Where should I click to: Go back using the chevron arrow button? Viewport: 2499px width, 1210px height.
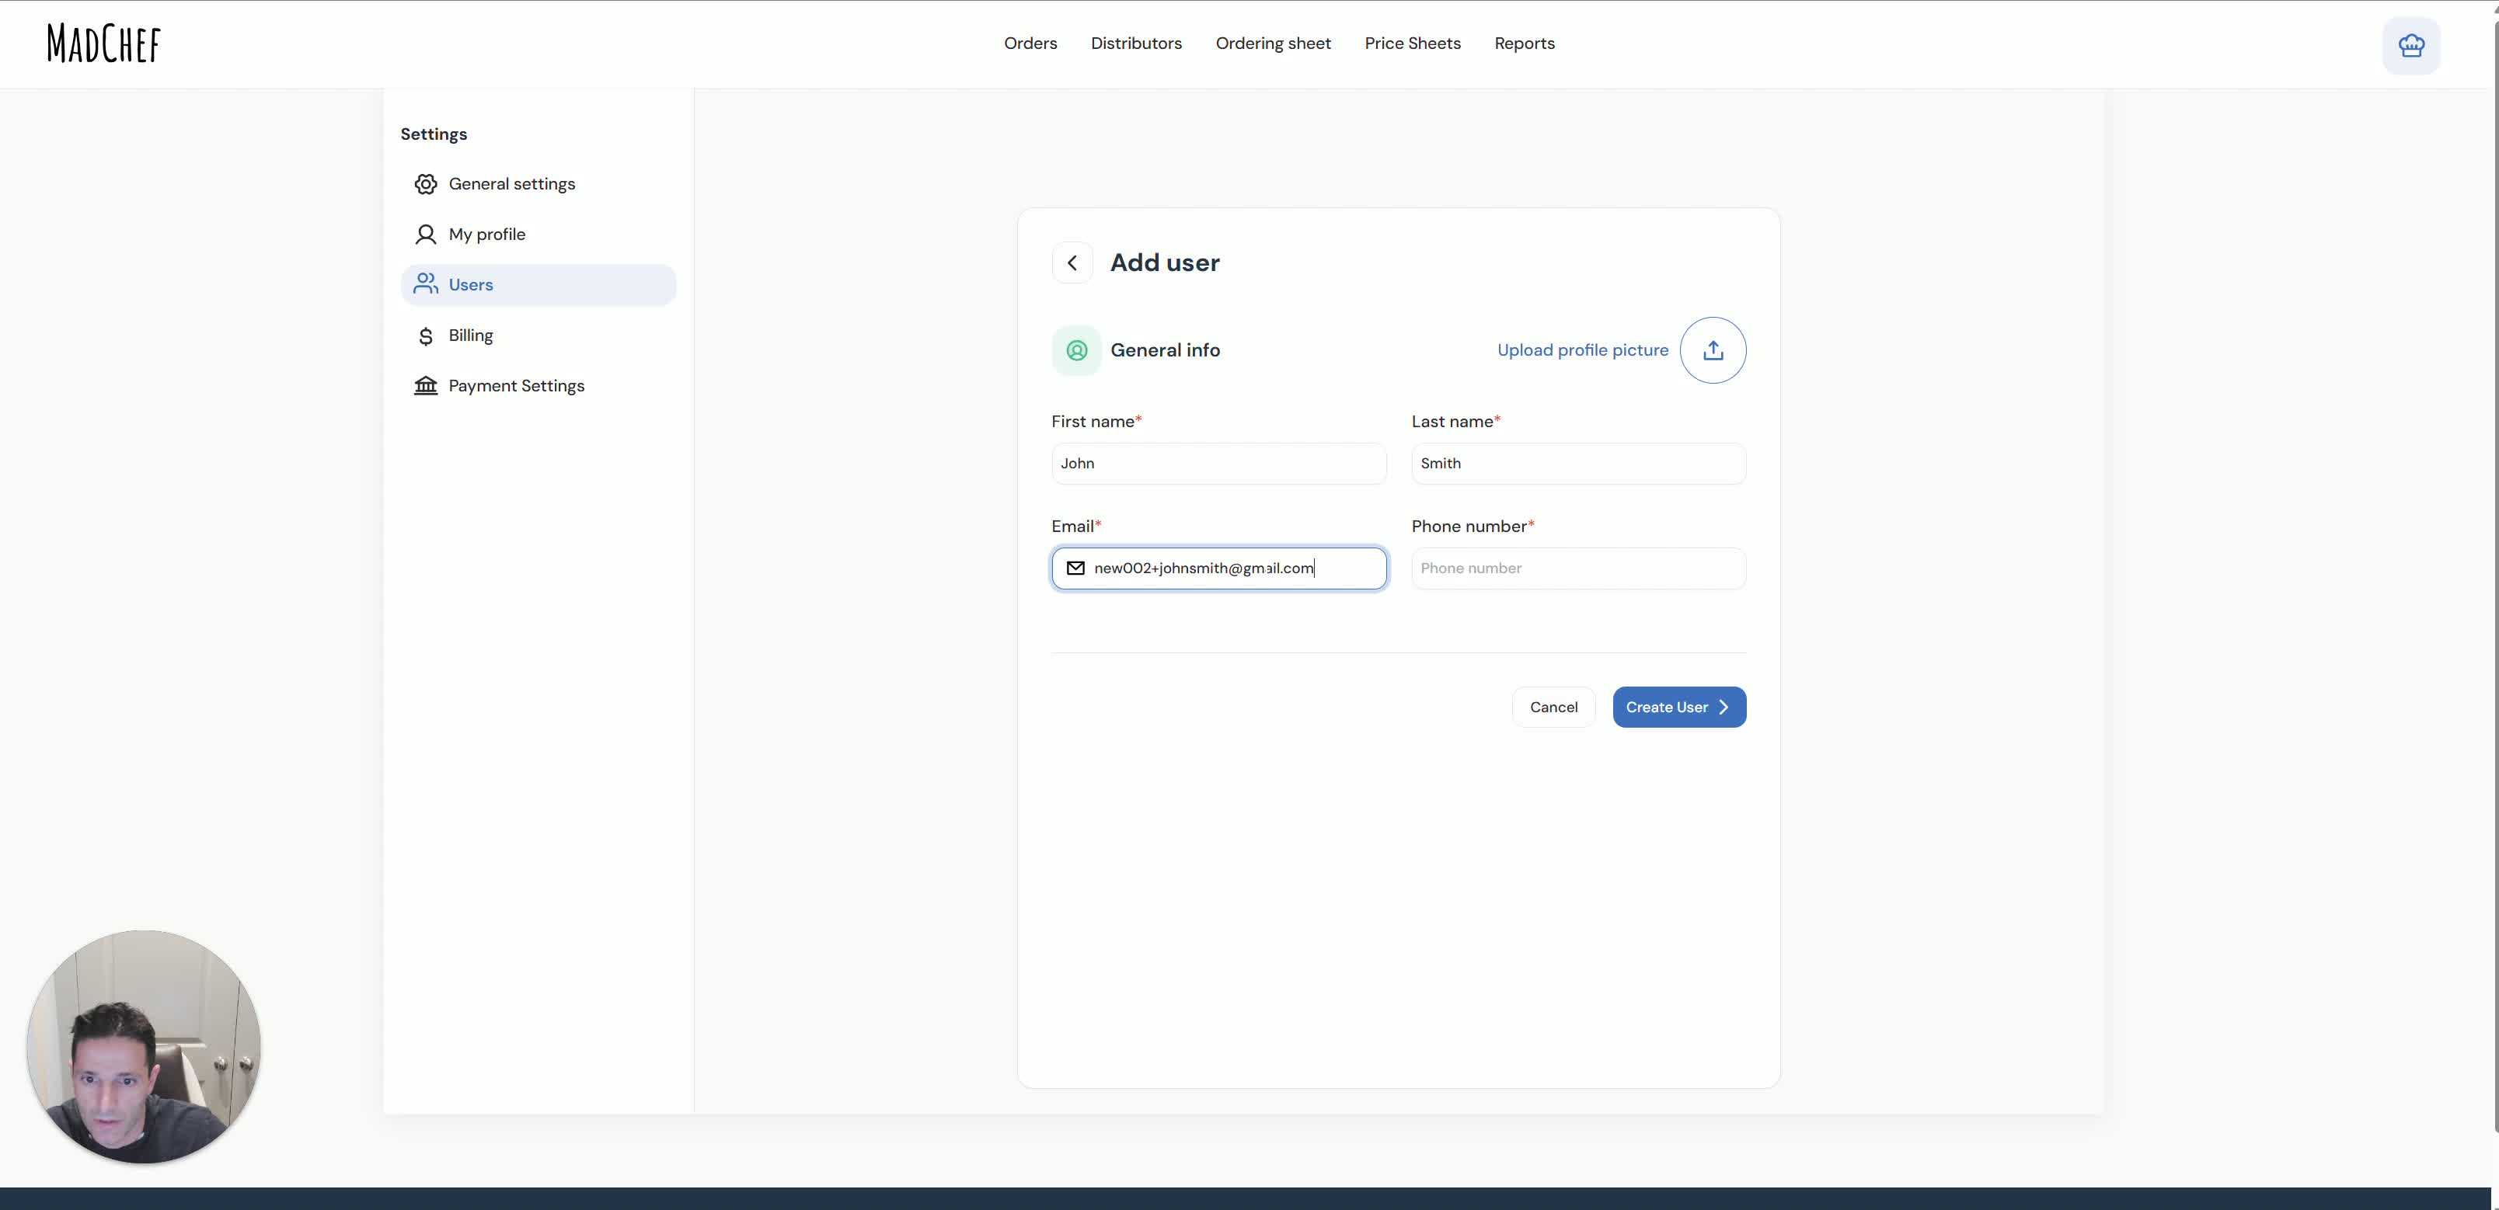1072,263
